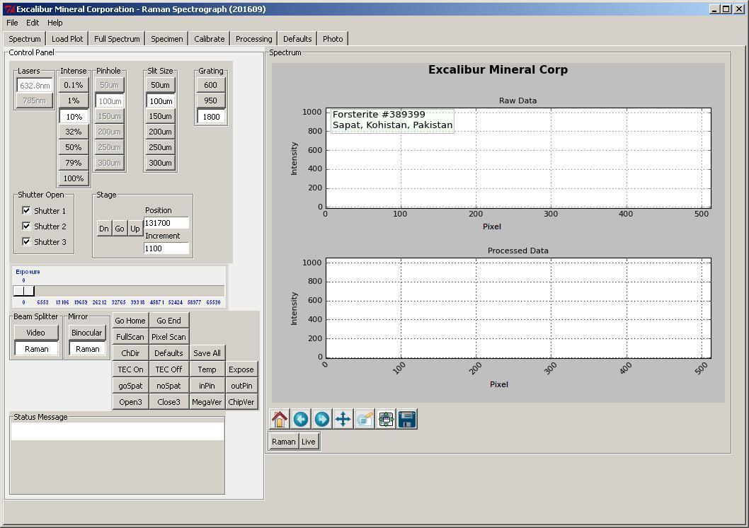The height and width of the screenshot is (528, 749).
Task: Open the Configure subplots tool
Action: pyautogui.click(x=386, y=419)
